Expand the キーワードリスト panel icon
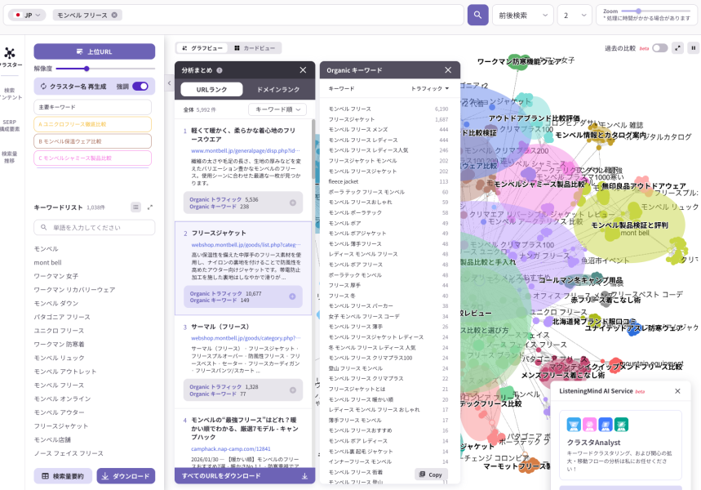Screen dimensions: 701x490 [x=150, y=207]
